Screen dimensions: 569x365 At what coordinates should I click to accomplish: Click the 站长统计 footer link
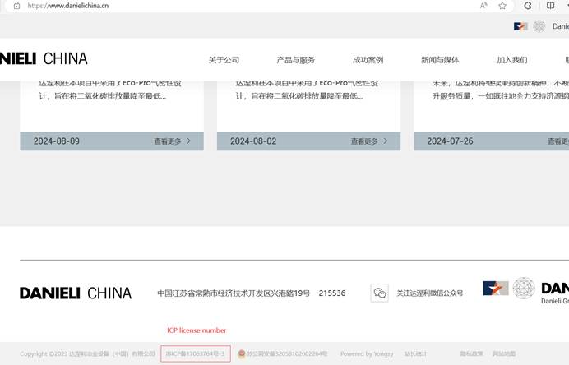(x=415, y=353)
